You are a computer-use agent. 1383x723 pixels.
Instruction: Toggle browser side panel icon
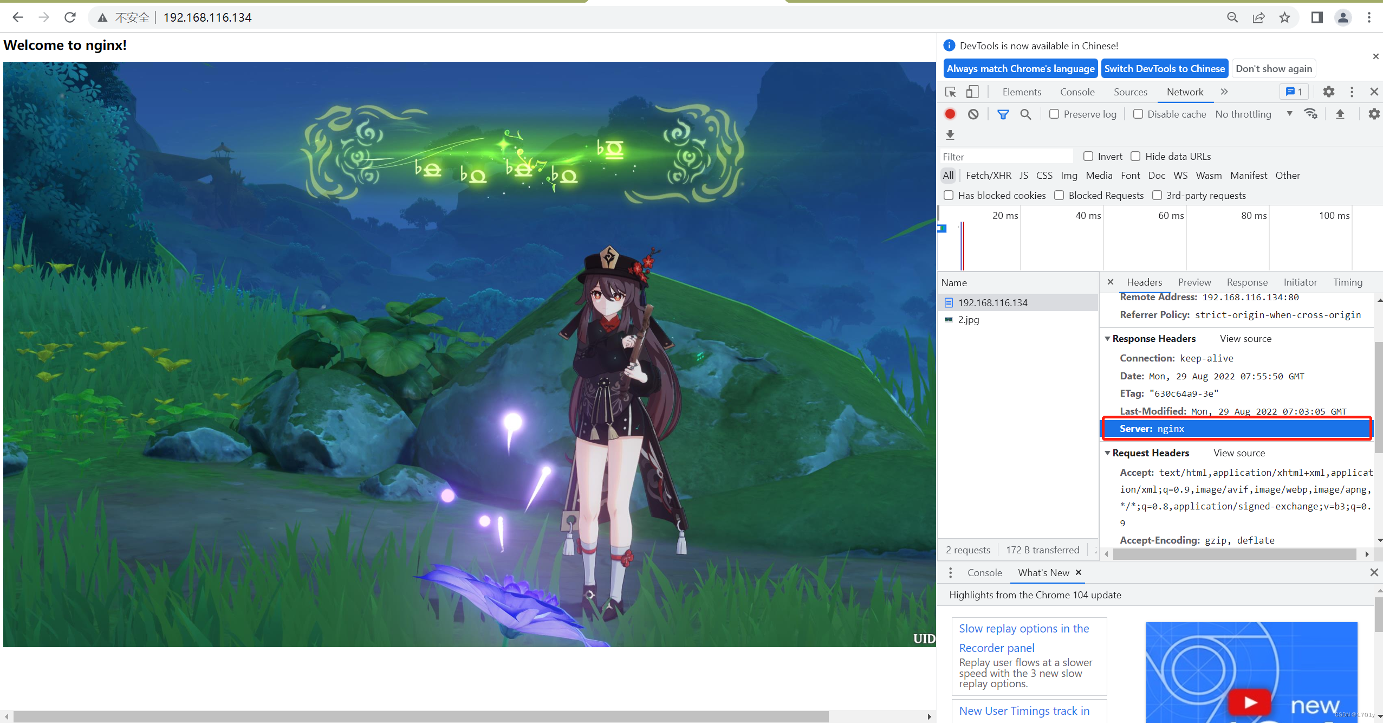(1317, 17)
